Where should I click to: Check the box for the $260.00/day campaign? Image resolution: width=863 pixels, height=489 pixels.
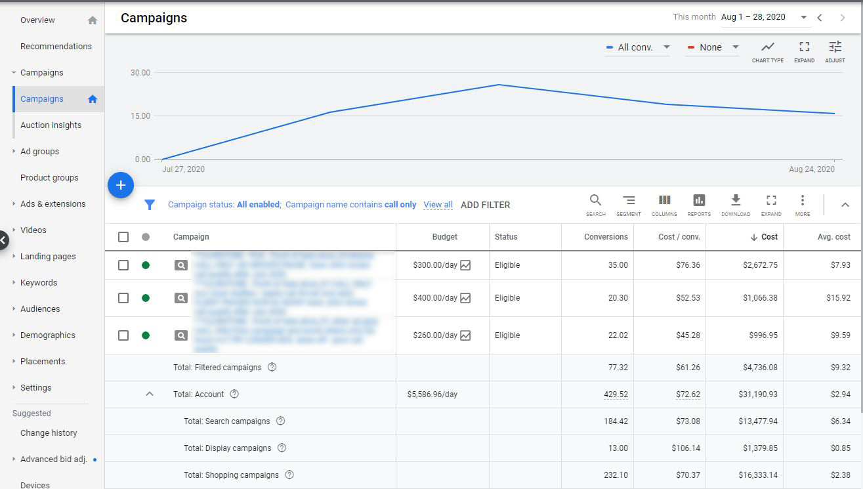tap(123, 335)
